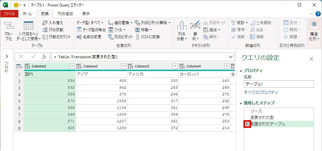Click the グループ化 (Group By) icon
The width and height of the screenshot is (322, 151).
pos(9,31)
